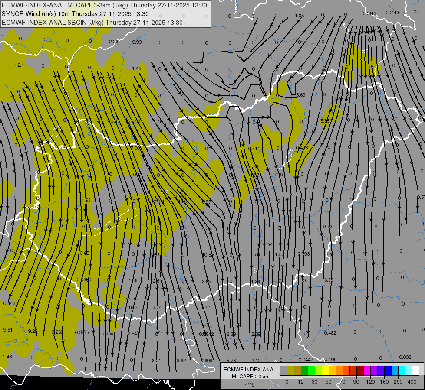The height and width of the screenshot is (390, 425).
Task: Select the pure yellow legend swatch
Action: 326,370
